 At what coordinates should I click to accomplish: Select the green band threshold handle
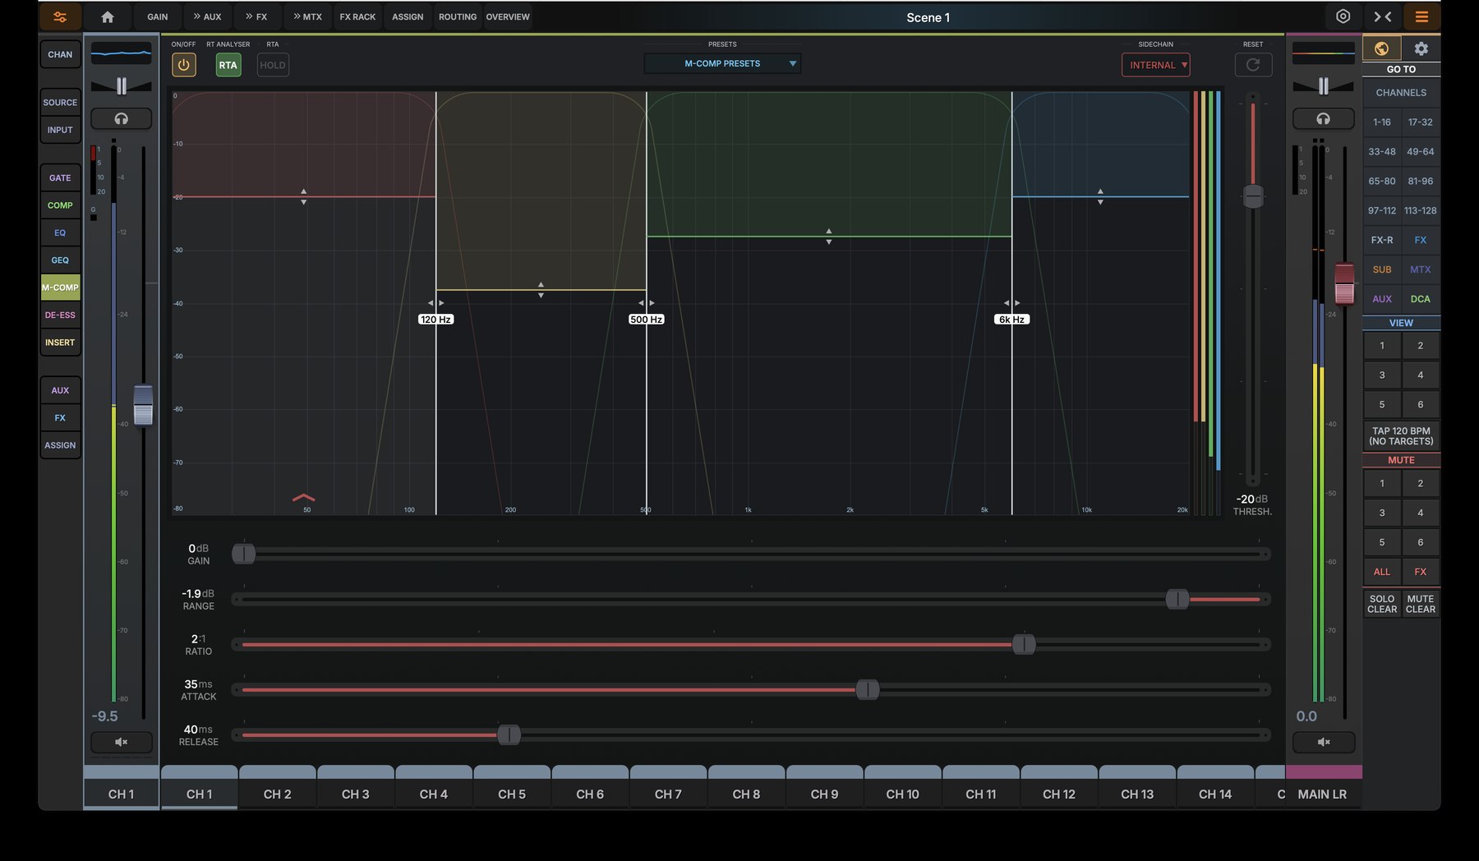pos(828,237)
